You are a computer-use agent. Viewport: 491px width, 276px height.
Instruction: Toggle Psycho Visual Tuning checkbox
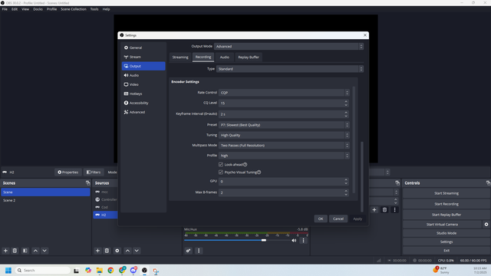(221, 172)
